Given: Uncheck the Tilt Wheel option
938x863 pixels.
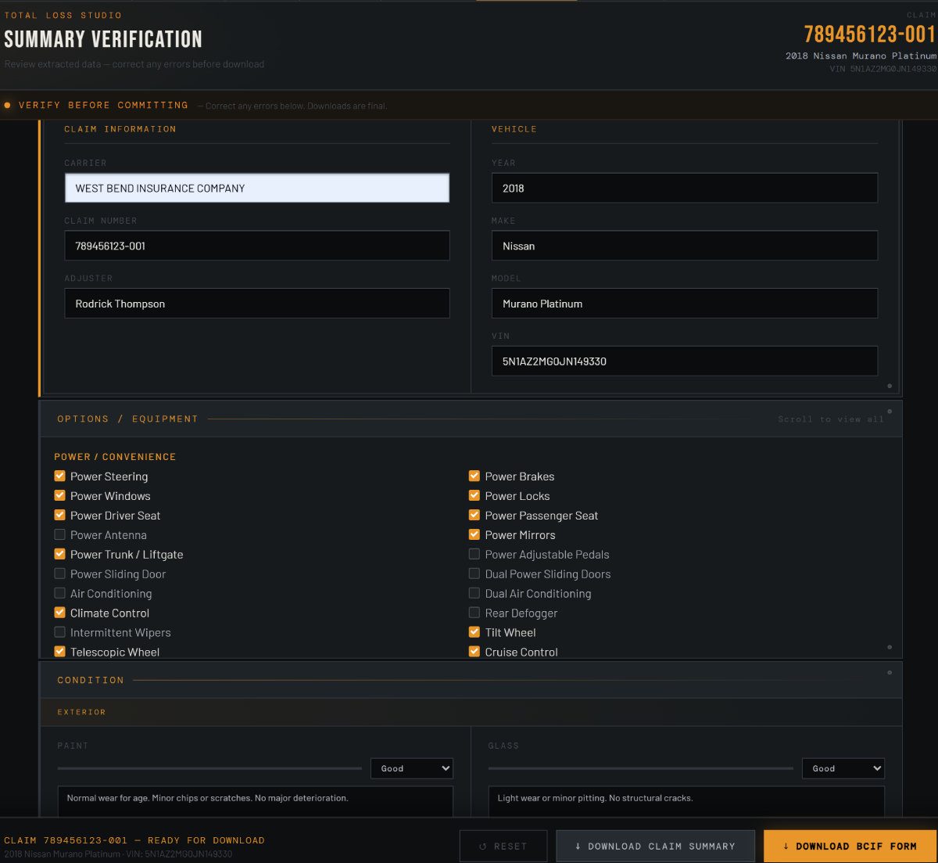Looking at the screenshot, I should pos(474,632).
